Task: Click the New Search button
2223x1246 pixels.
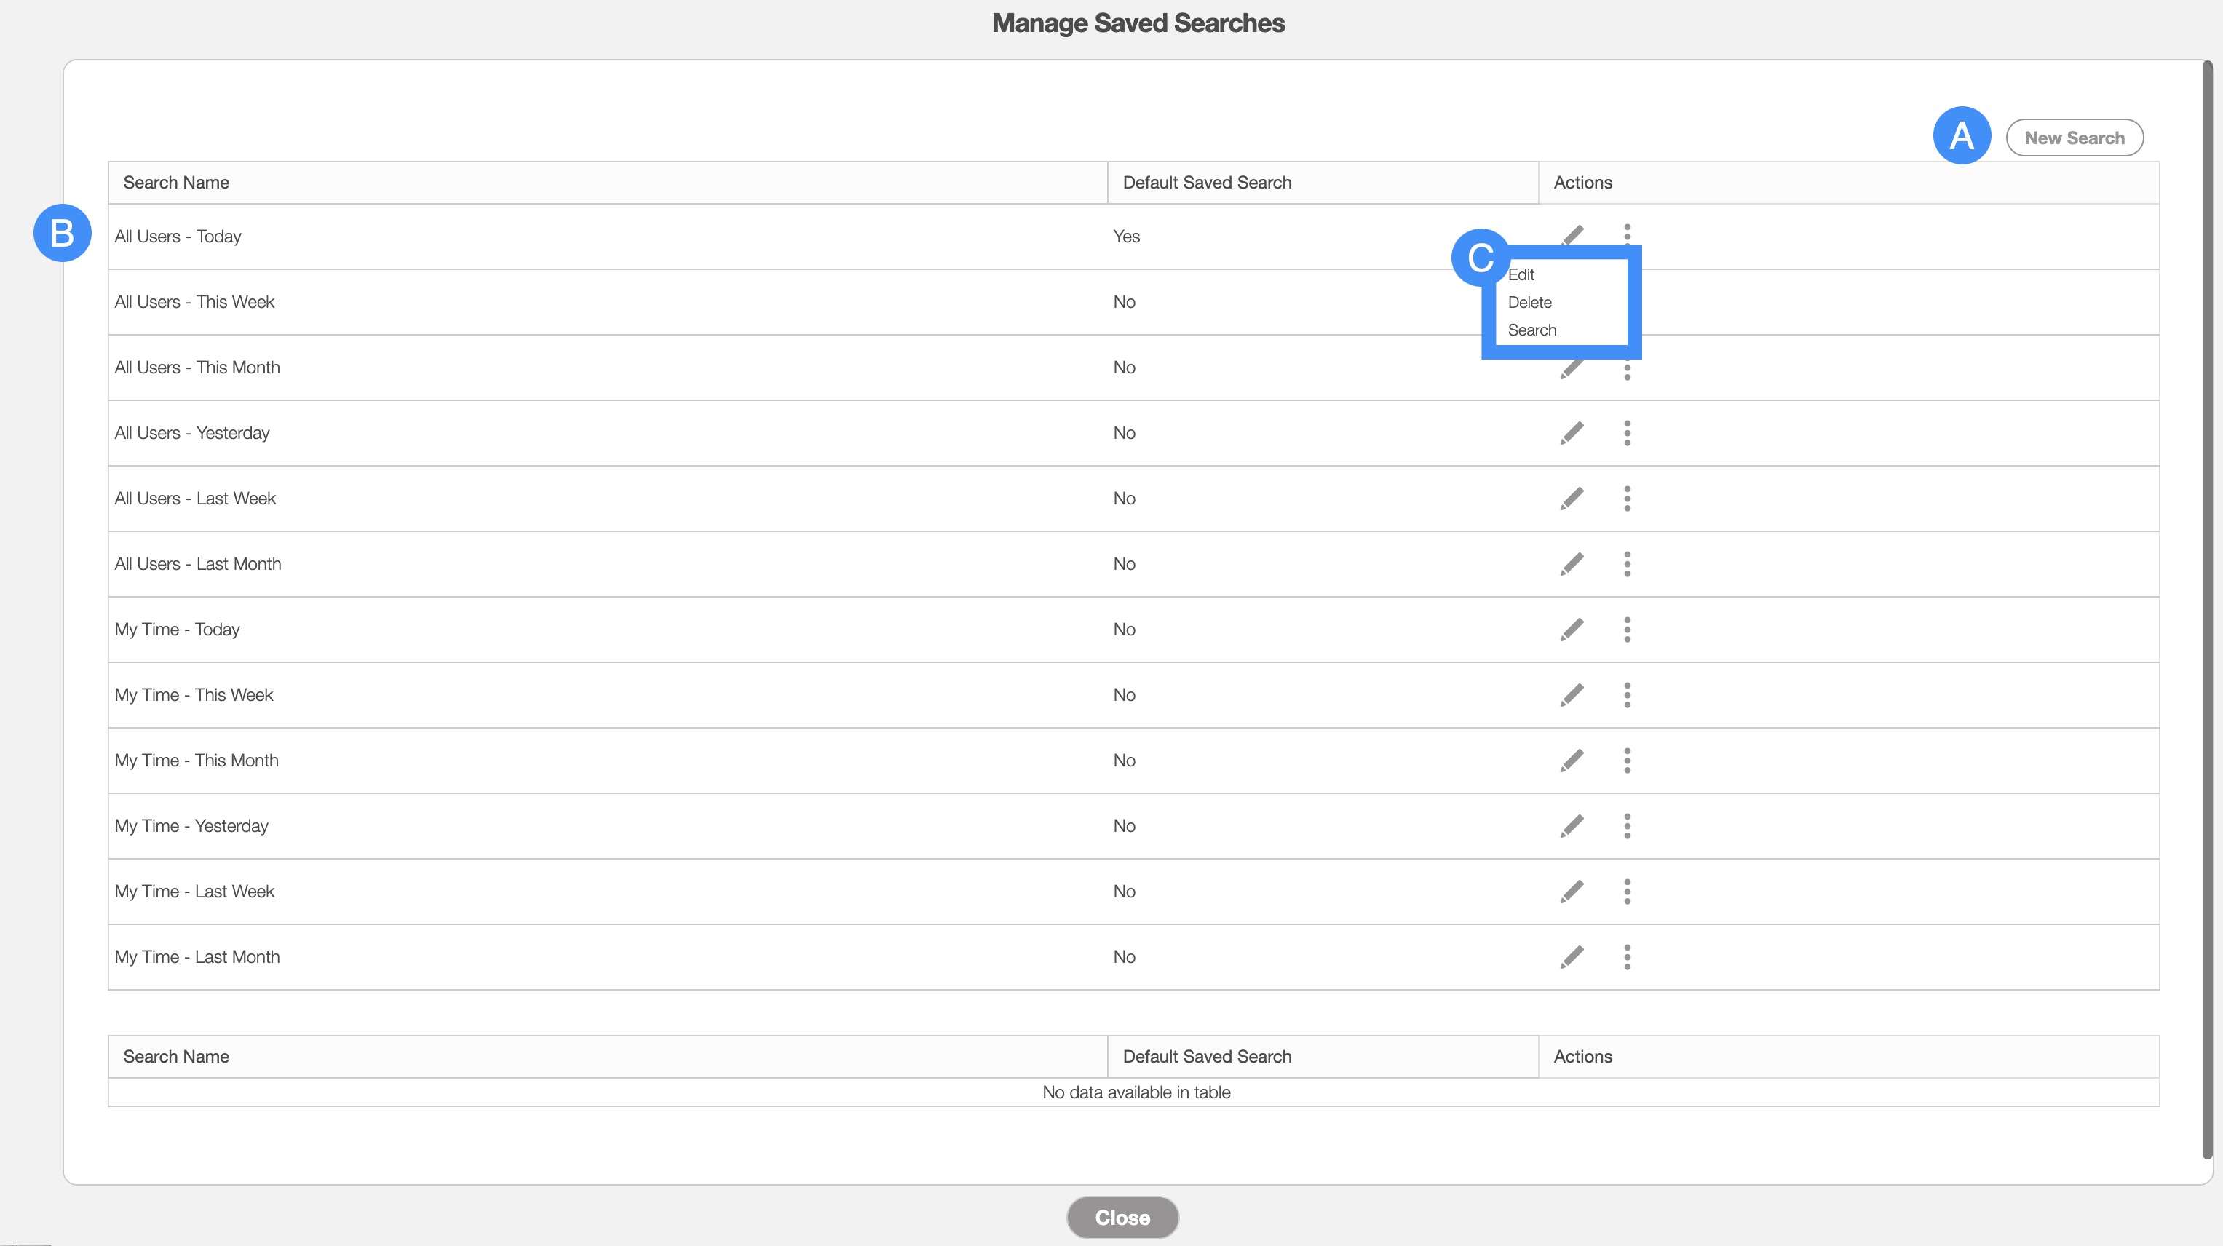Action: 2074,138
